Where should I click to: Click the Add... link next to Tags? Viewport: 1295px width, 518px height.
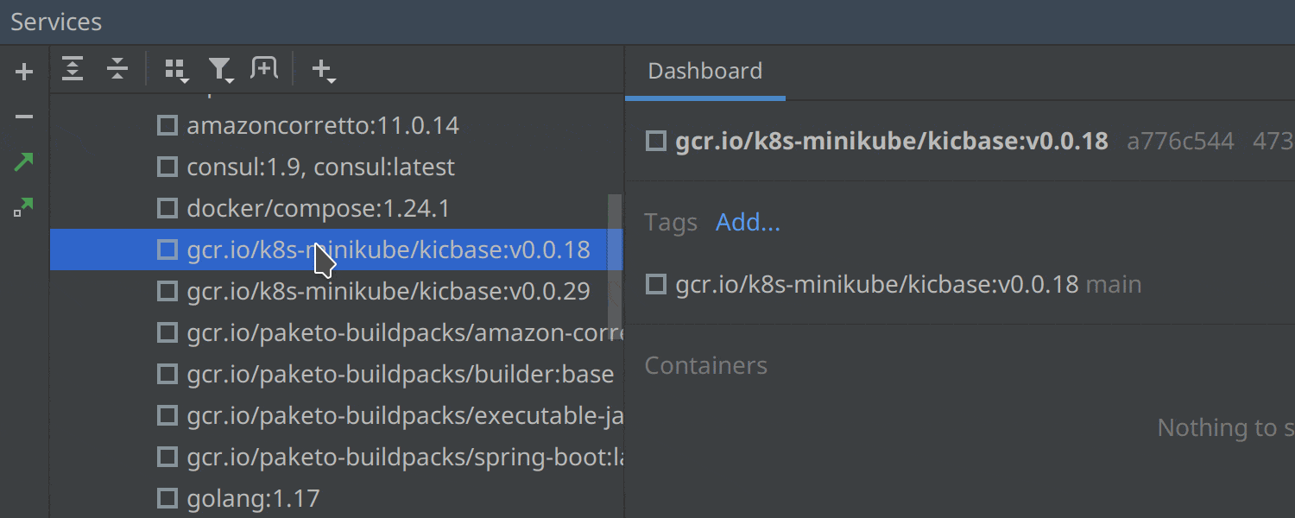click(748, 222)
